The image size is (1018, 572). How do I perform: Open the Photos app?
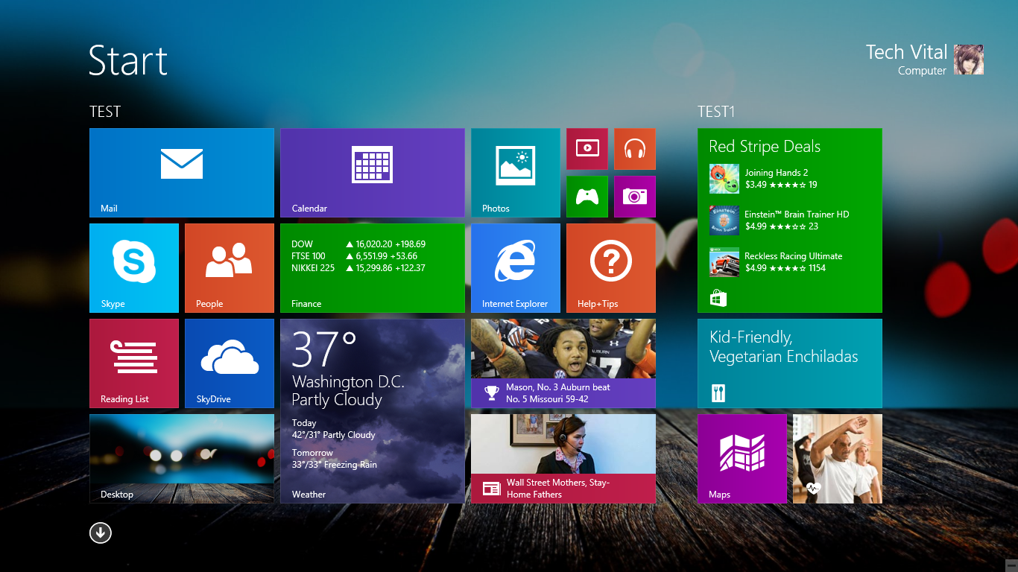[x=515, y=172]
